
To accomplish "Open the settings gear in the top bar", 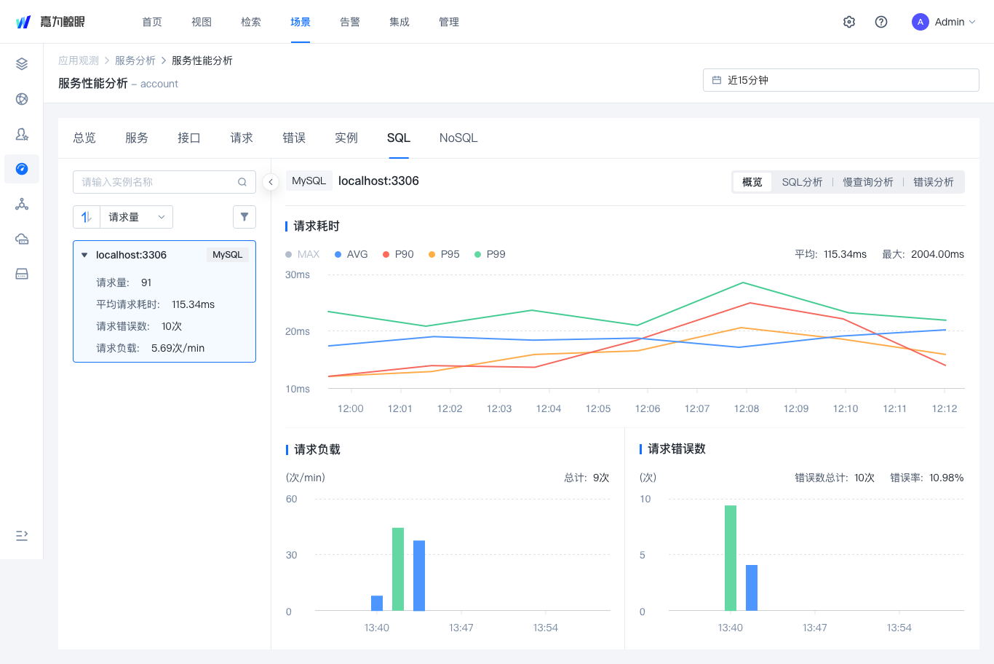I will pyautogui.click(x=849, y=22).
